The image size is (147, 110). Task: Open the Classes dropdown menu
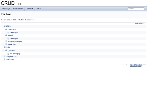[29, 8]
